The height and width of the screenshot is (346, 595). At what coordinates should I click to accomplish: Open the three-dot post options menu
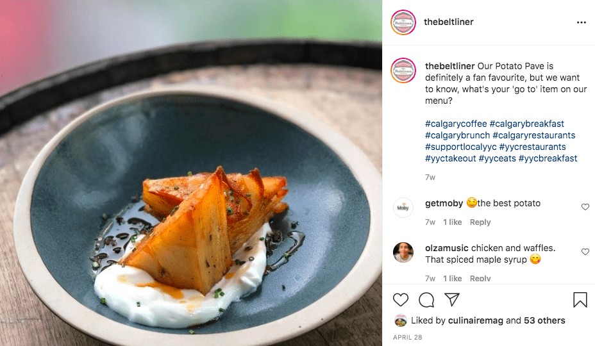point(581,22)
